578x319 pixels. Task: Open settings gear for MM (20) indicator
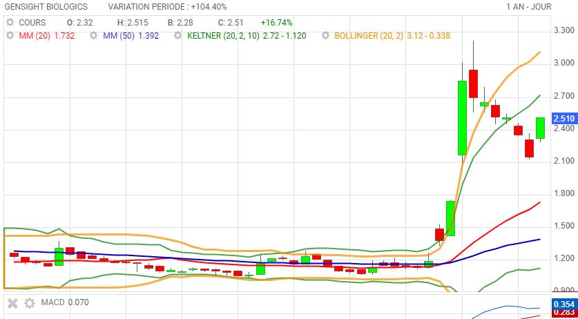[x=10, y=35]
